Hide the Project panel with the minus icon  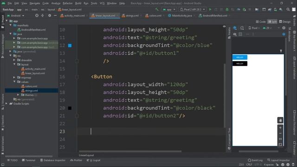[x=55, y=15]
